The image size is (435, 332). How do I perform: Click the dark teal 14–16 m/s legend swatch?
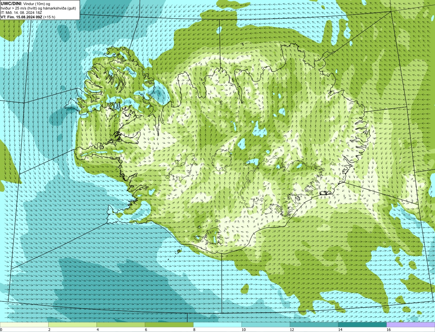tap(362, 325)
